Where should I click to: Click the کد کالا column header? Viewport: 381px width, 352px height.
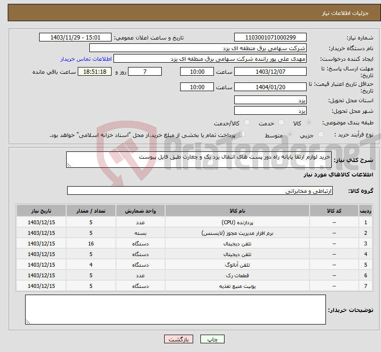click(x=334, y=211)
